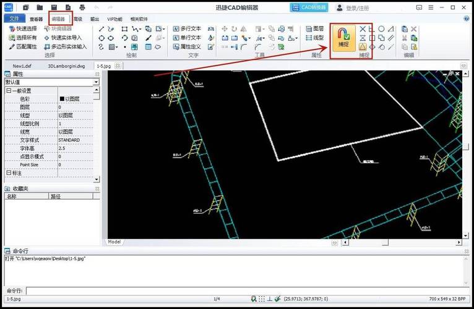The height and width of the screenshot is (309, 474).
Task: Click the hamburger menu icon in title bar
Action: click(x=431, y=7)
